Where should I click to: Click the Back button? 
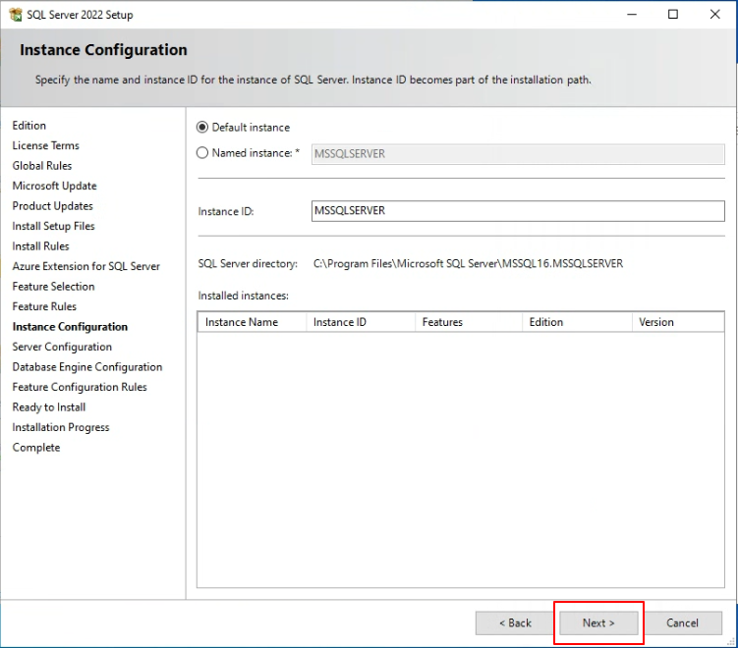coord(515,623)
